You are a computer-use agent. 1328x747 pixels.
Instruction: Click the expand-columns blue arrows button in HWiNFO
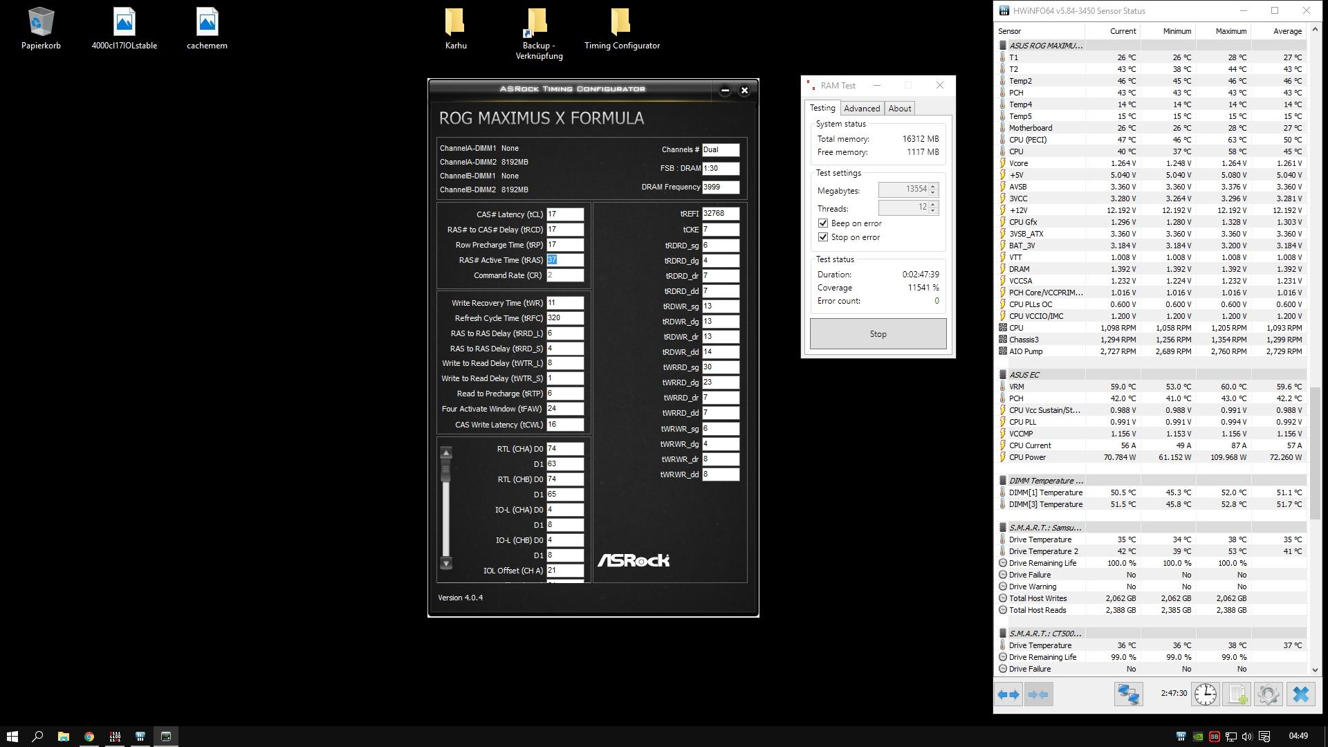(1008, 694)
